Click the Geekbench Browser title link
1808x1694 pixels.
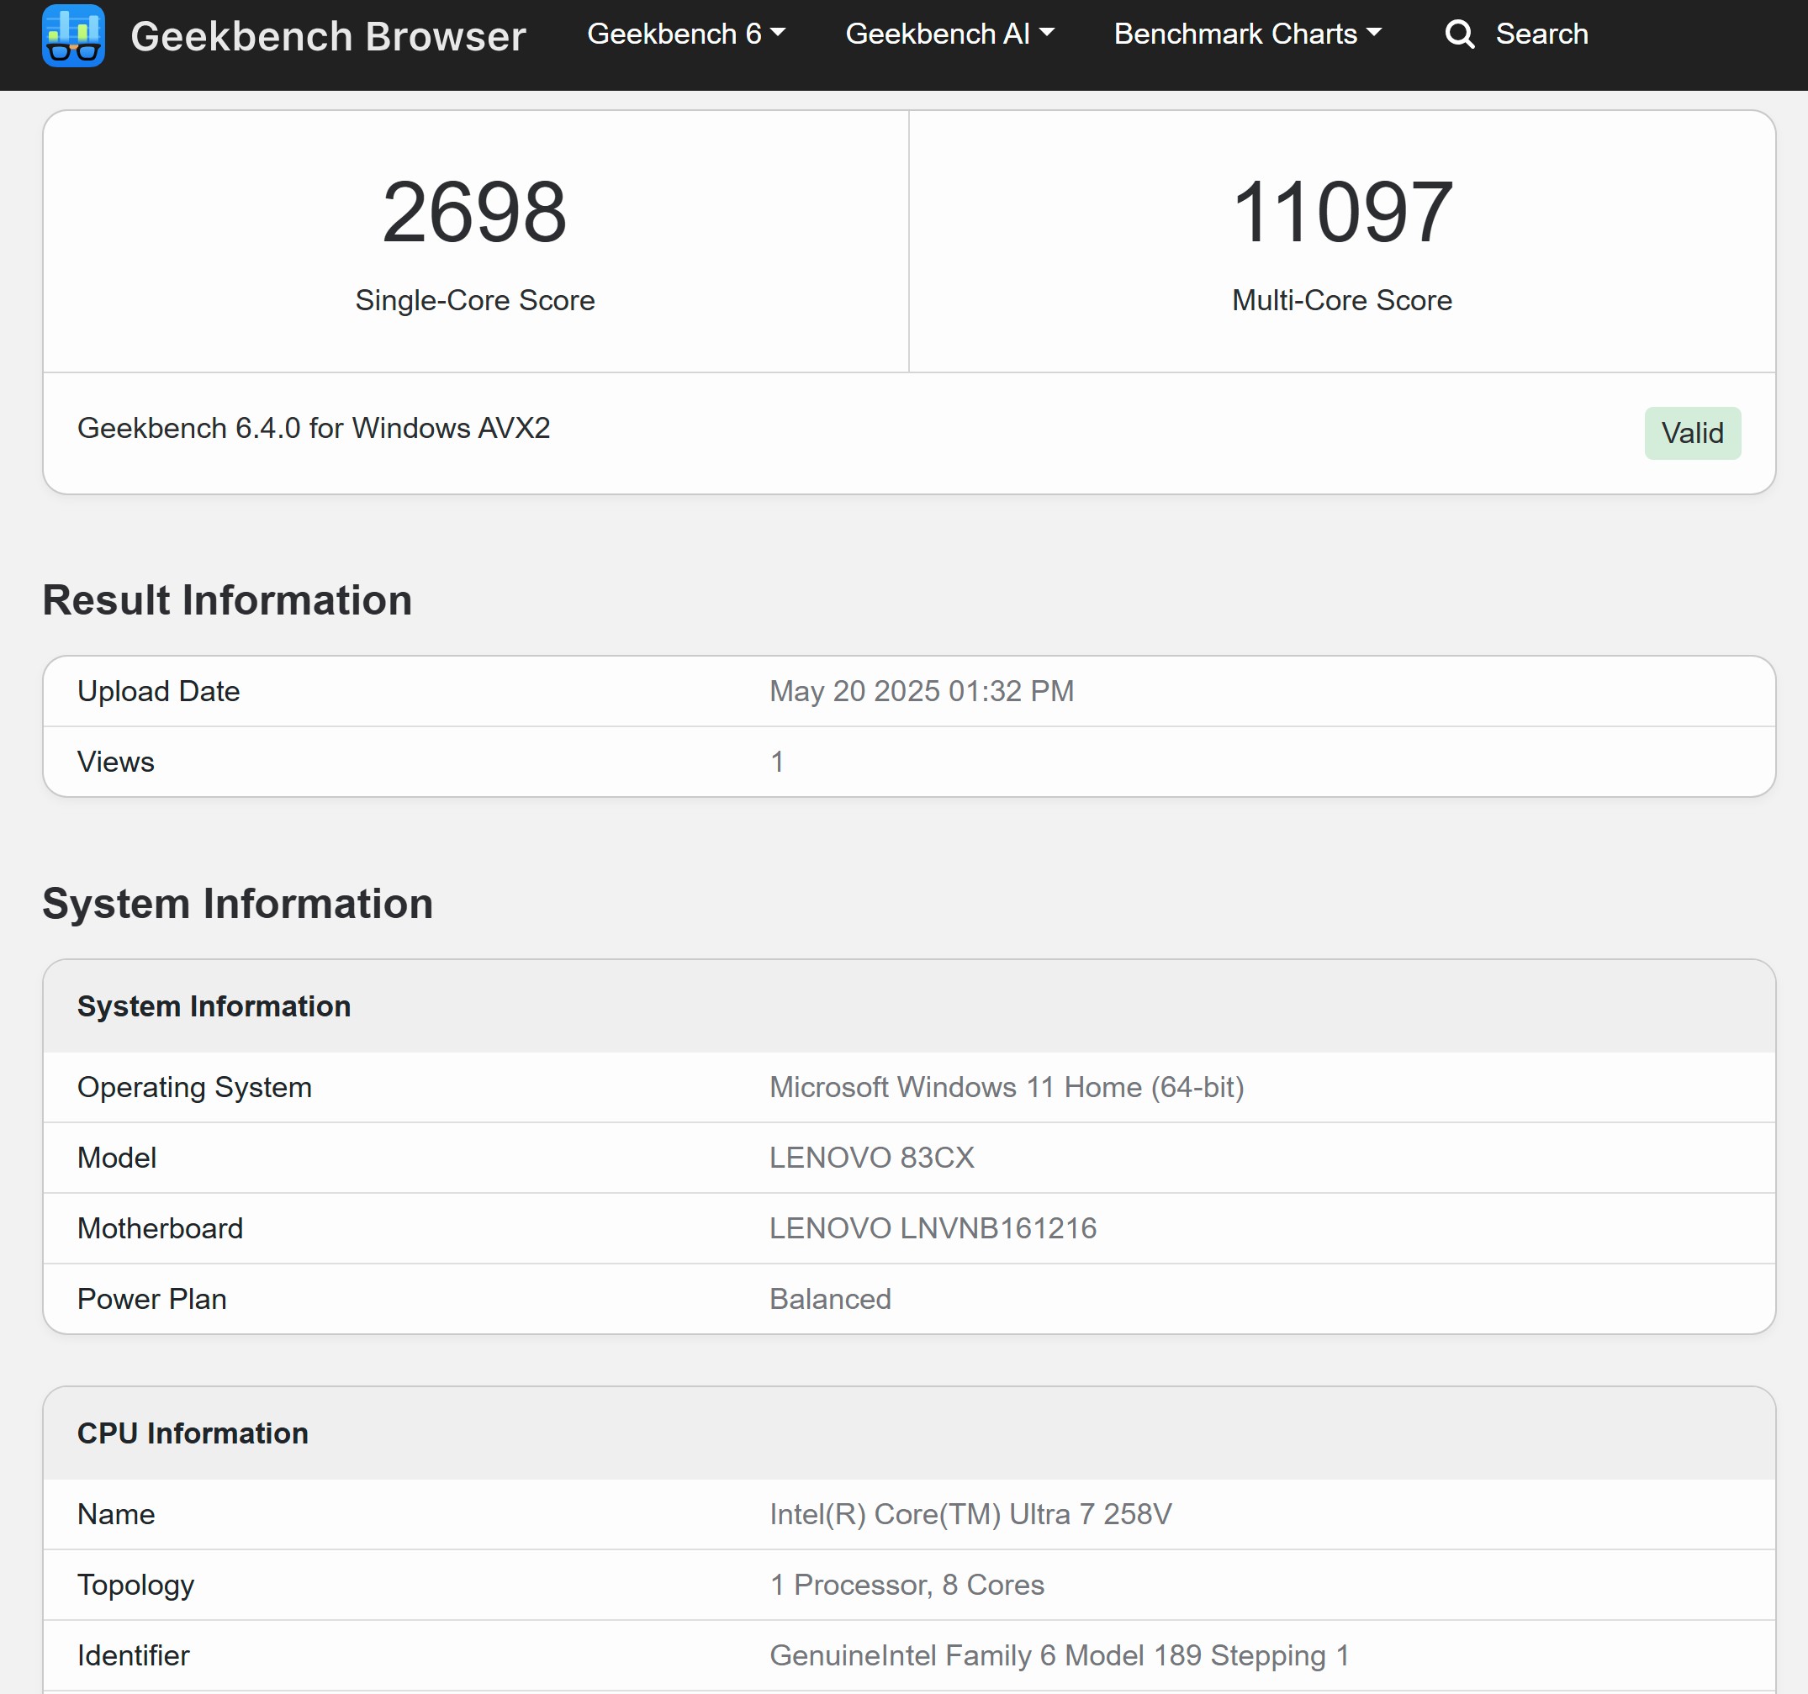pyautogui.click(x=327, y=36)
